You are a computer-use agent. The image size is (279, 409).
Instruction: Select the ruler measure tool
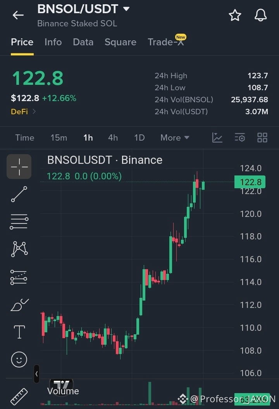19,397
